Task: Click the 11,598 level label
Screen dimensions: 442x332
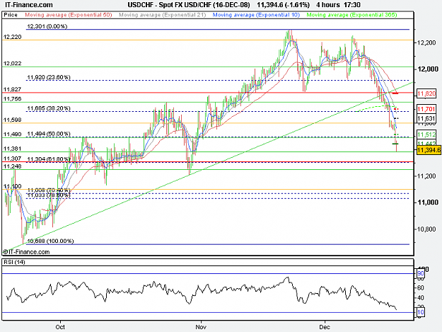Action: pyautogui.click(x=13, y=120)
